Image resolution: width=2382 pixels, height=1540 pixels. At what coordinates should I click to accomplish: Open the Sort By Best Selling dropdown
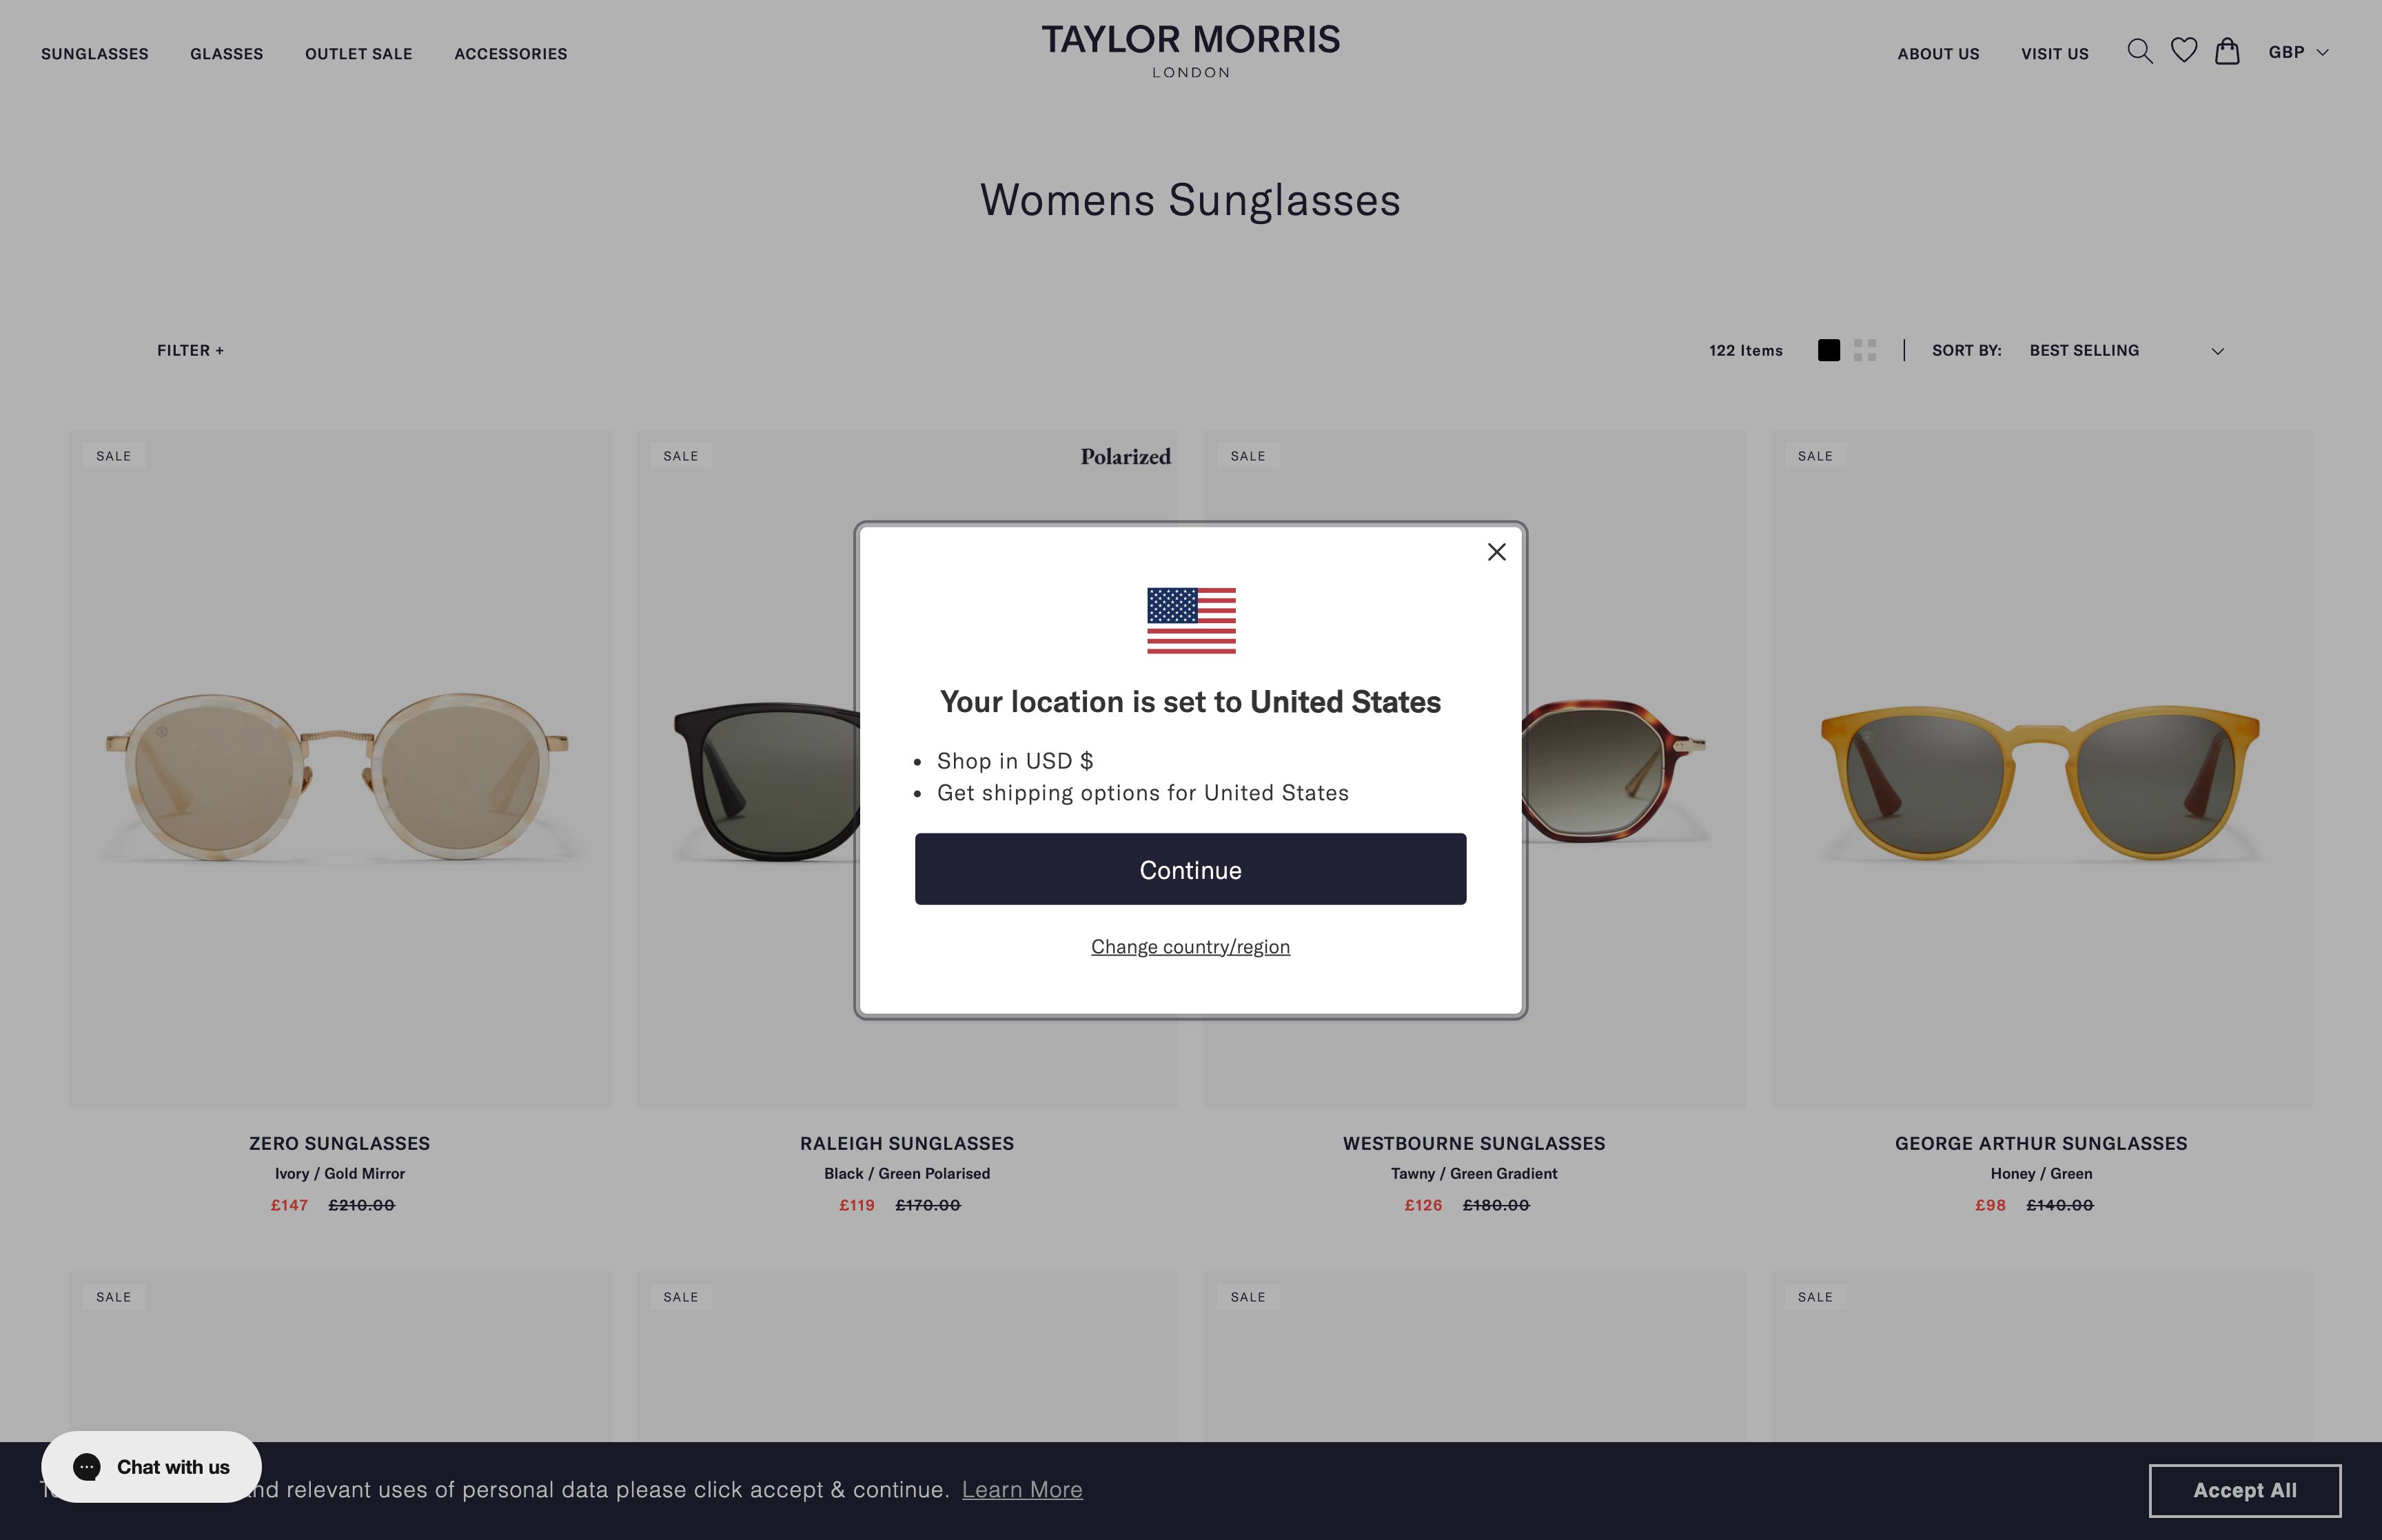pyautogui.click(x=2126, y=351)
